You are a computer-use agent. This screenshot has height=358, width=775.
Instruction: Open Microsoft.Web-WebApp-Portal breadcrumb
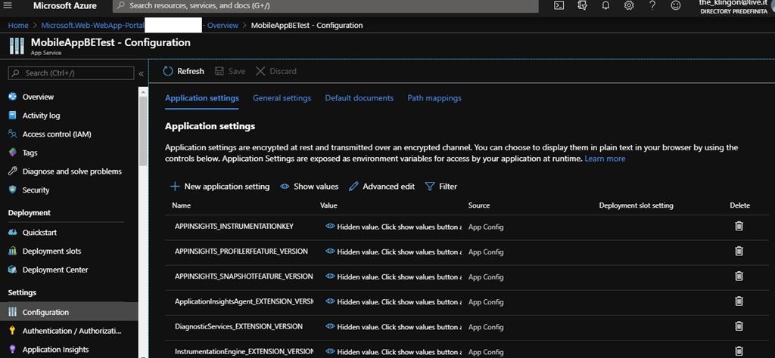[x=92, y=25]
